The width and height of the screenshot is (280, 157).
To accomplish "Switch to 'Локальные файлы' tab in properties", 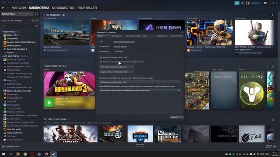I will click(133, 36).
